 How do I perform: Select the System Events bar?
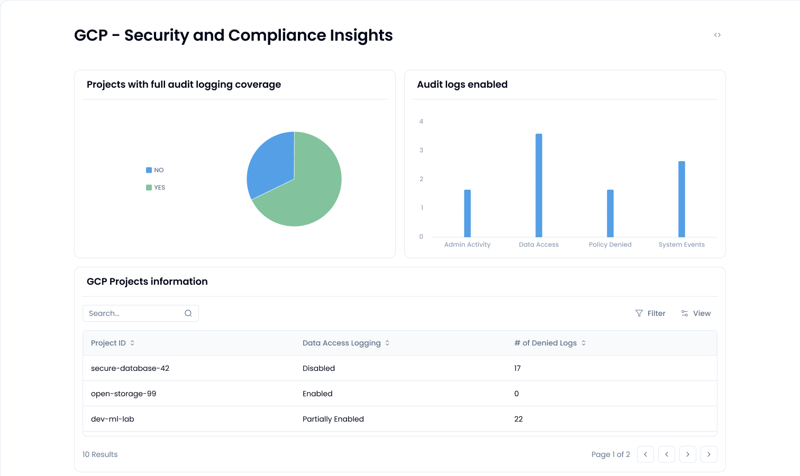681,199
